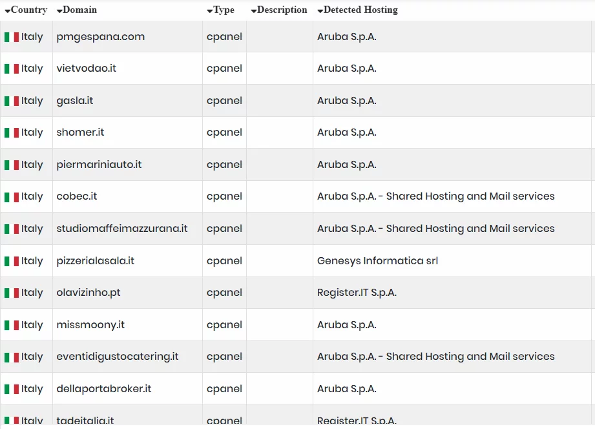
Task: Sort by the Domain column arrow
Action: 59,11
